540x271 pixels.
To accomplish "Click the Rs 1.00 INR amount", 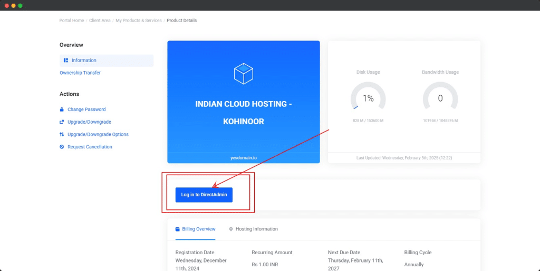I will (x=265, y=265).
